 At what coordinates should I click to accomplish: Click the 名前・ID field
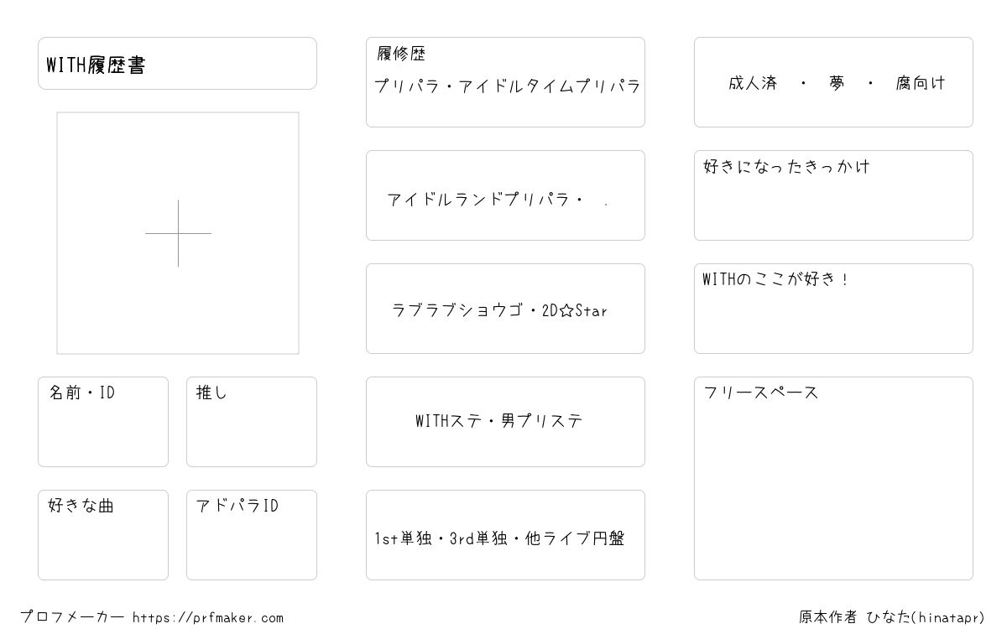pos(103,422)
